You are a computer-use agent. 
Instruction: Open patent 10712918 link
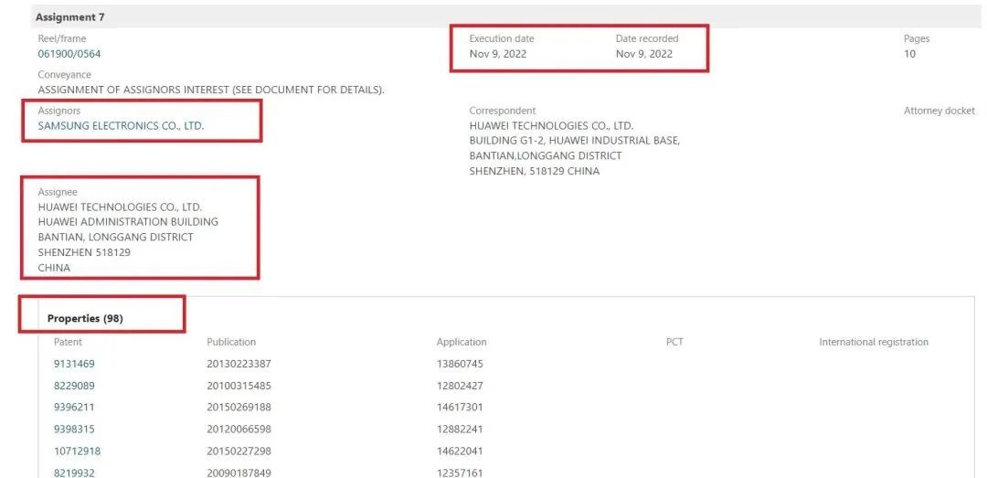coord(77,451)
